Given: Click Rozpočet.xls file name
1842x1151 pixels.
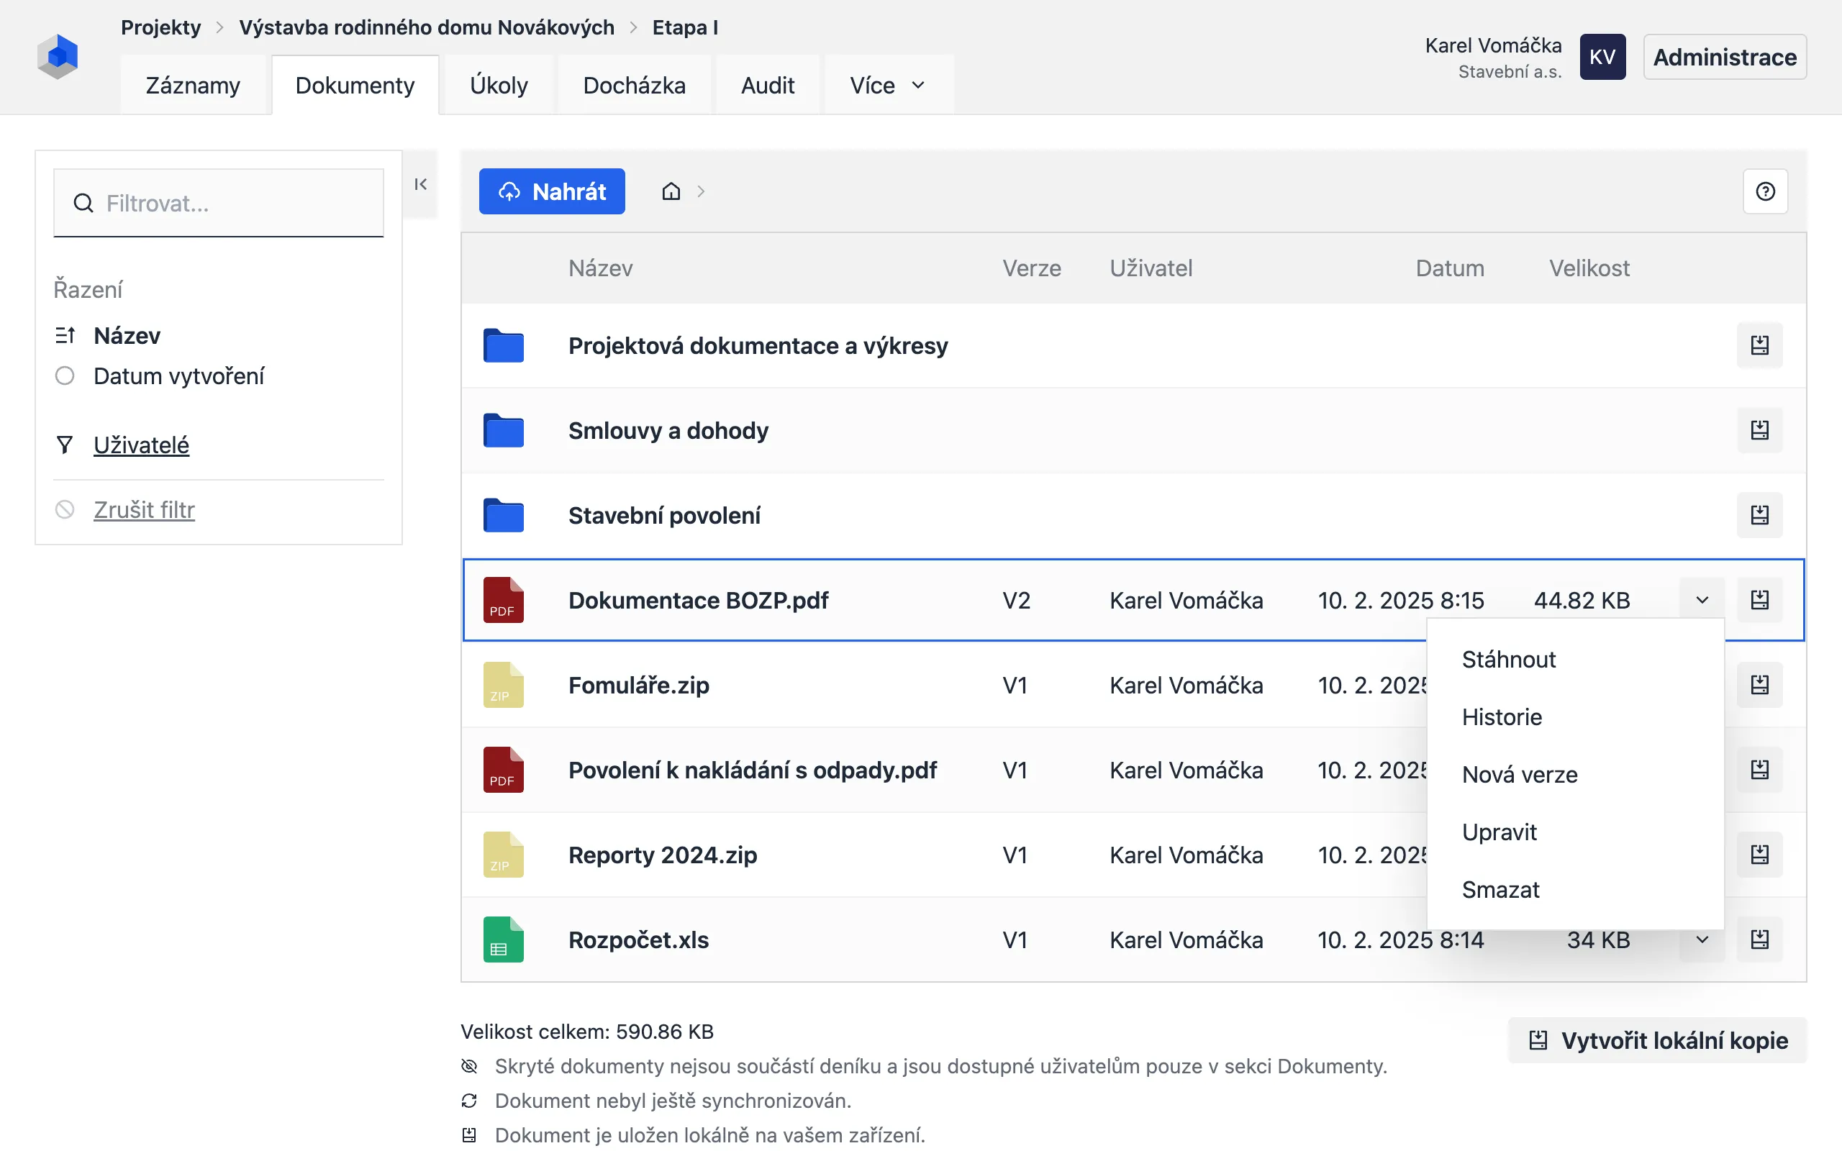Looking at the screenshot, I should (638, 940).
